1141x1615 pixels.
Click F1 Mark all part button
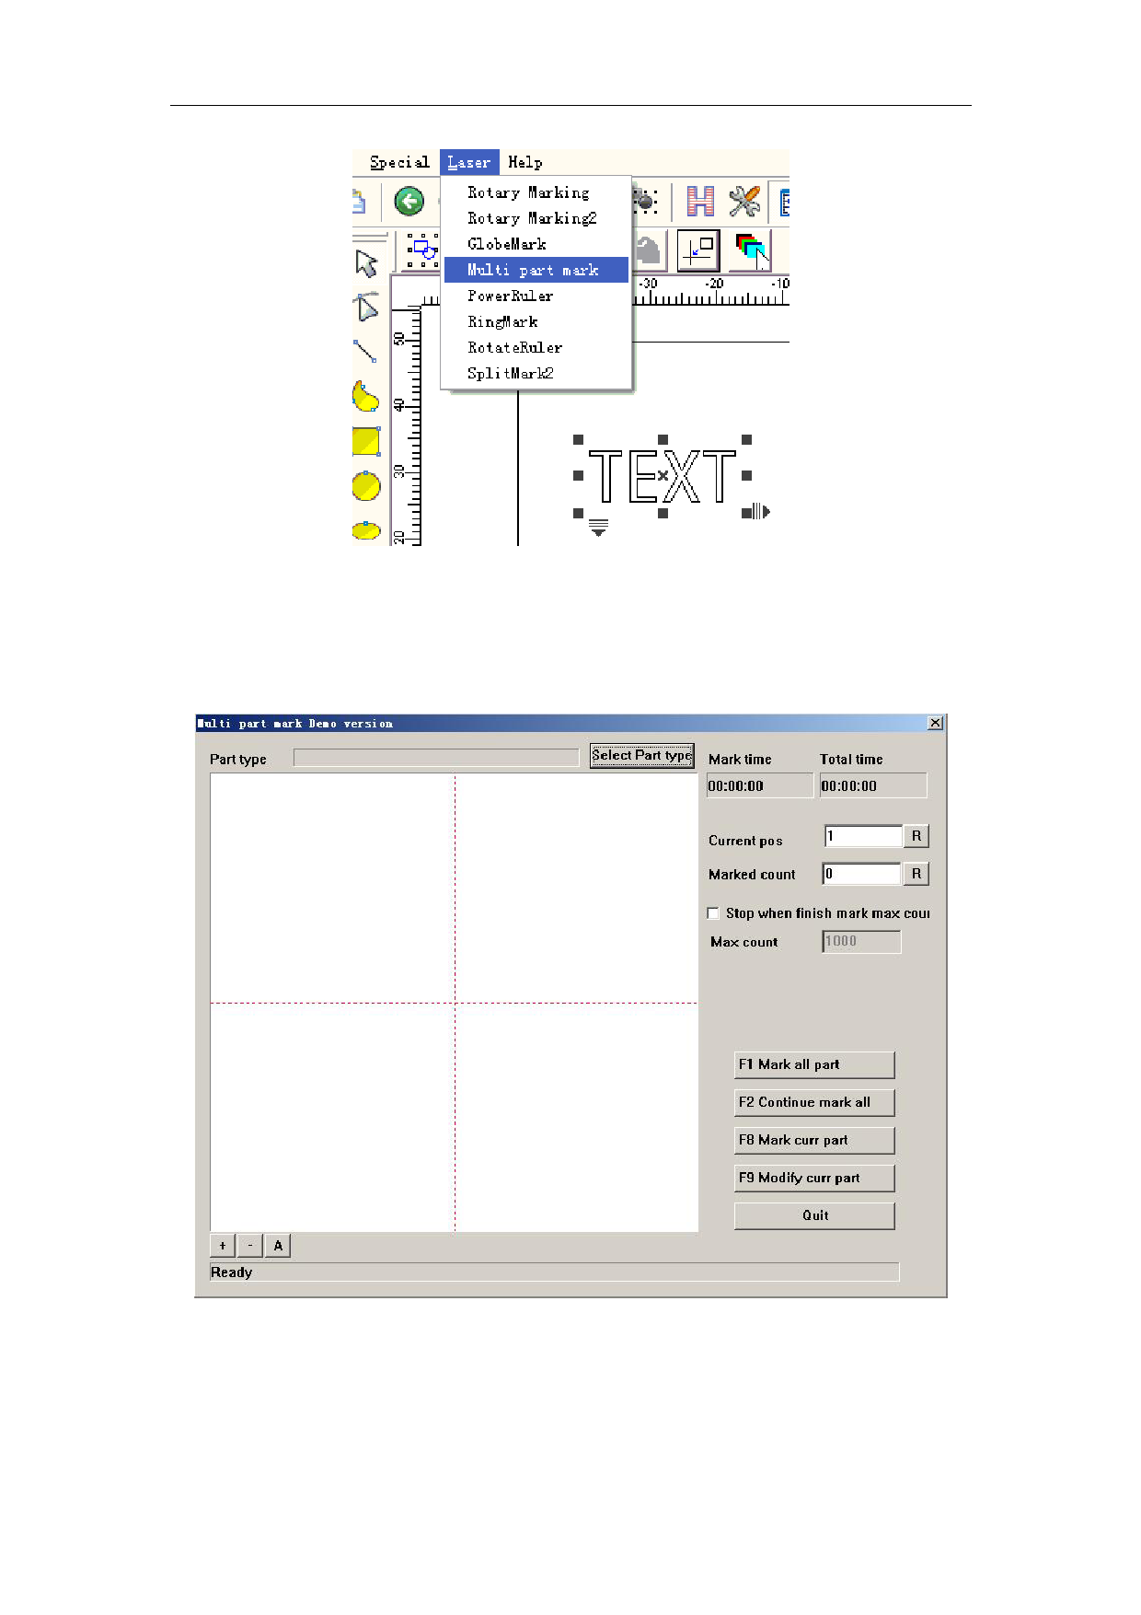coord(813,1064)
